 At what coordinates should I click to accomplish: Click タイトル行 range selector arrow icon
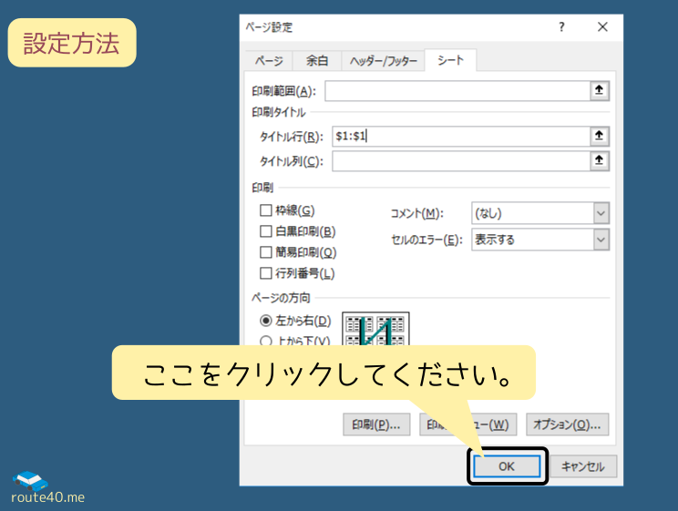[600, 137]
